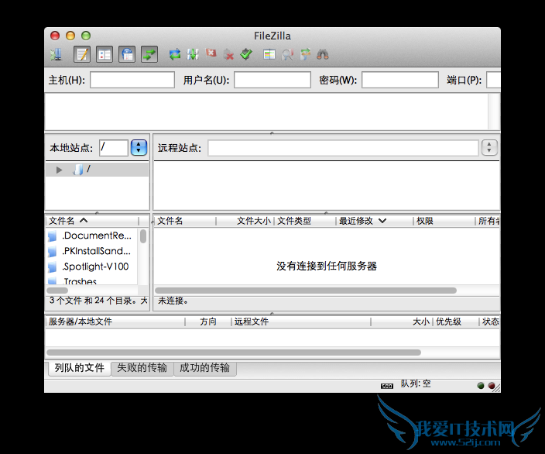Toggle the message log display
Viewport: 545px width, 454px height.
point(82,54)
